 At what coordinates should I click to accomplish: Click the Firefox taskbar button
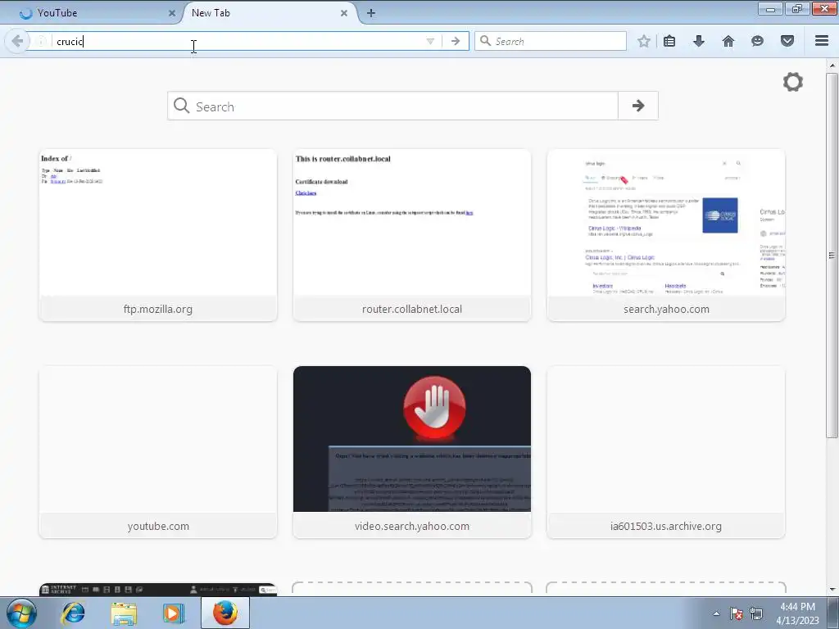tap(225, 613)
